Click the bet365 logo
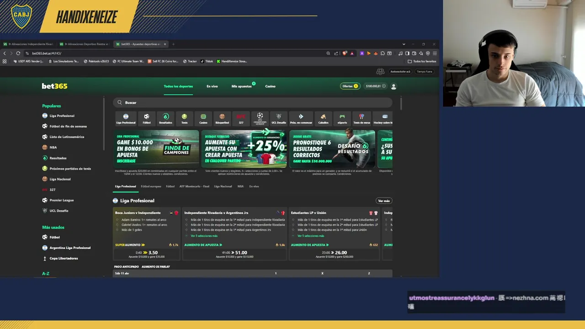The image size is (585, 329). [x=54, y=86]
